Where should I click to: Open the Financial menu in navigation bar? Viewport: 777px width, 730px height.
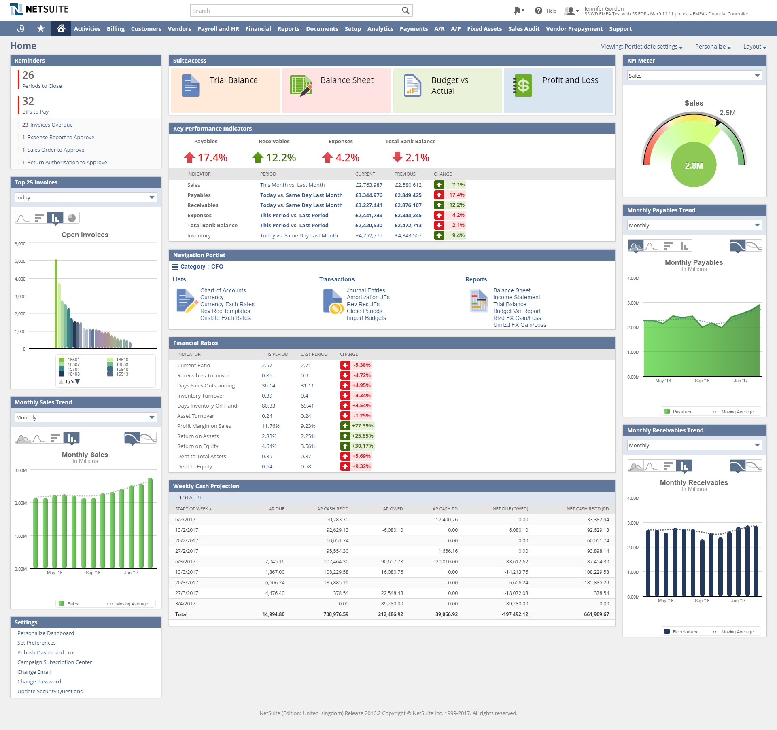[x=259, y=29]
